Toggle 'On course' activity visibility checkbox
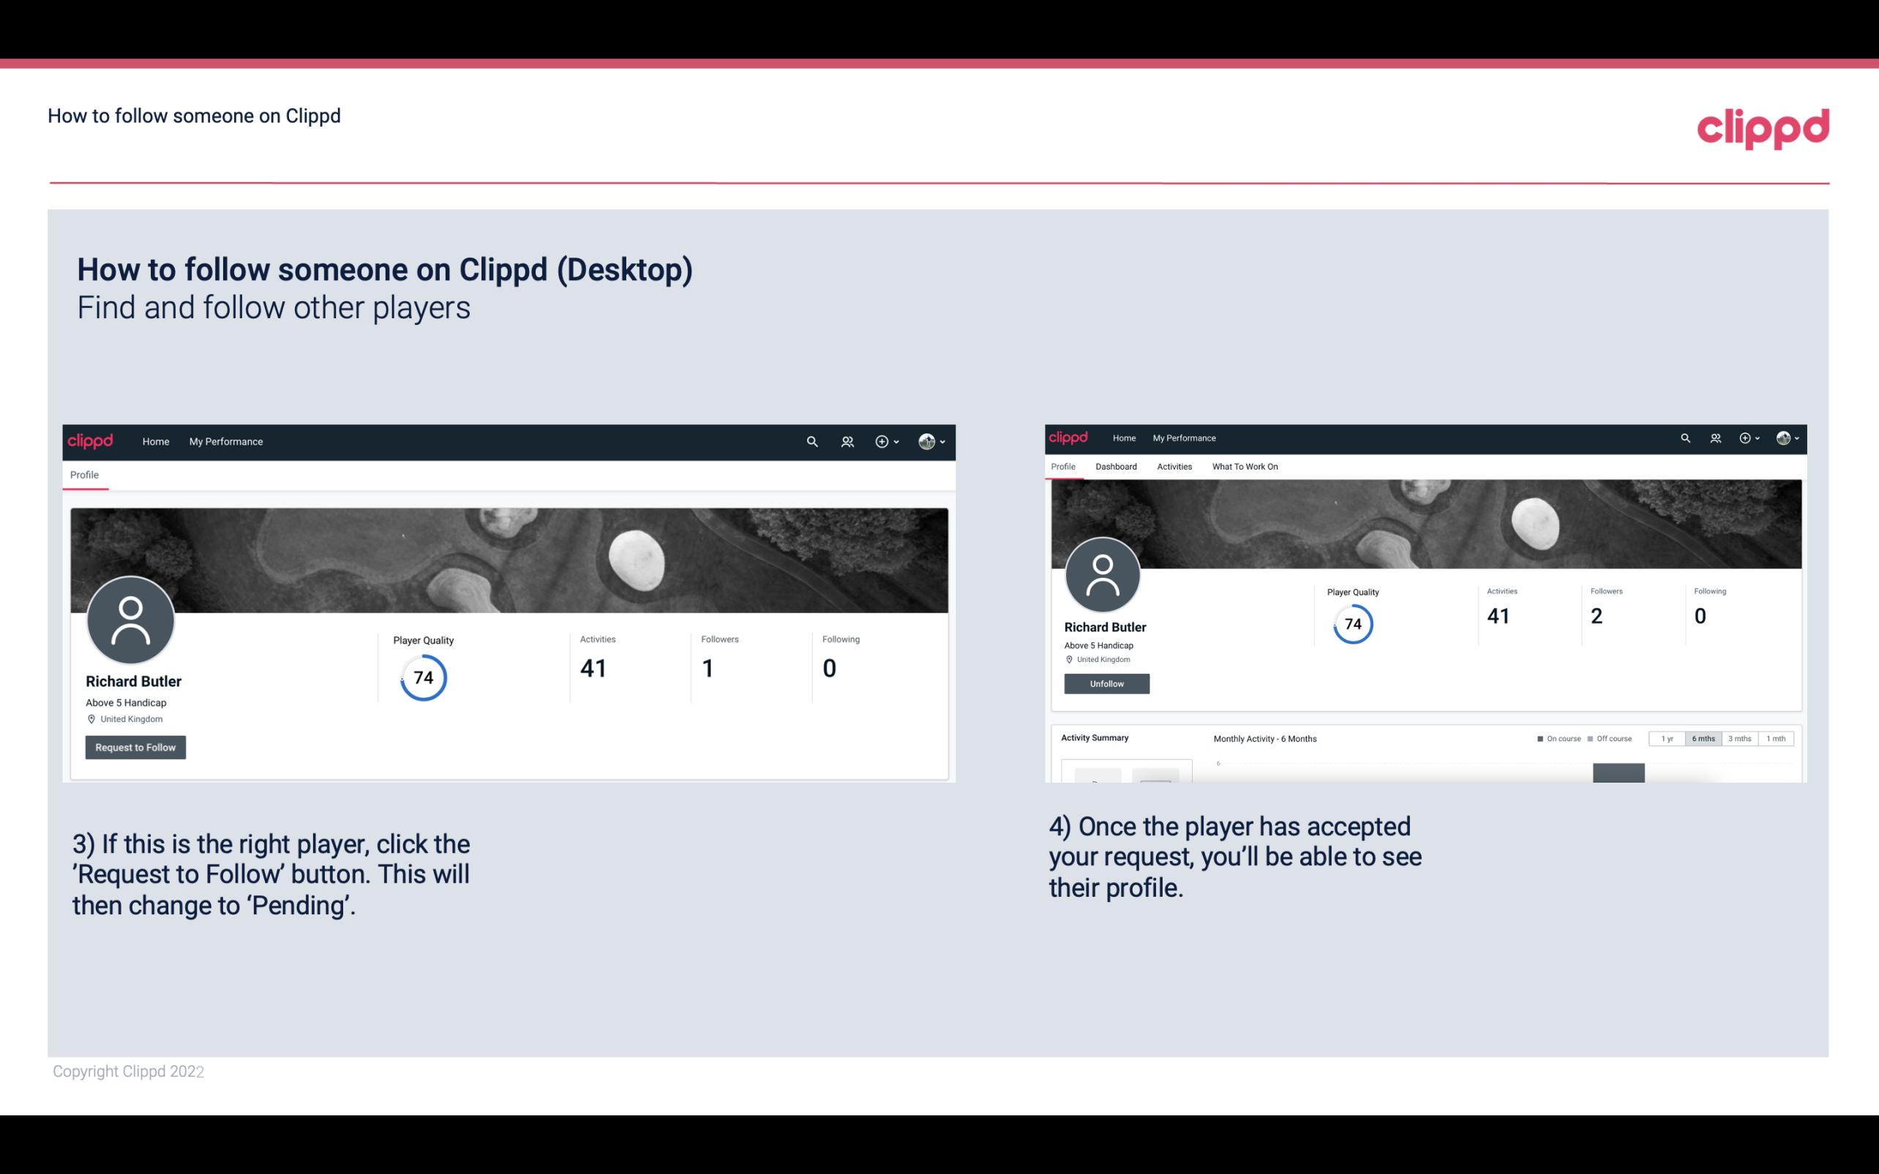The width and height of the screenshot is (1879, 1174). pyautogui.click(x=1535, y=739)
